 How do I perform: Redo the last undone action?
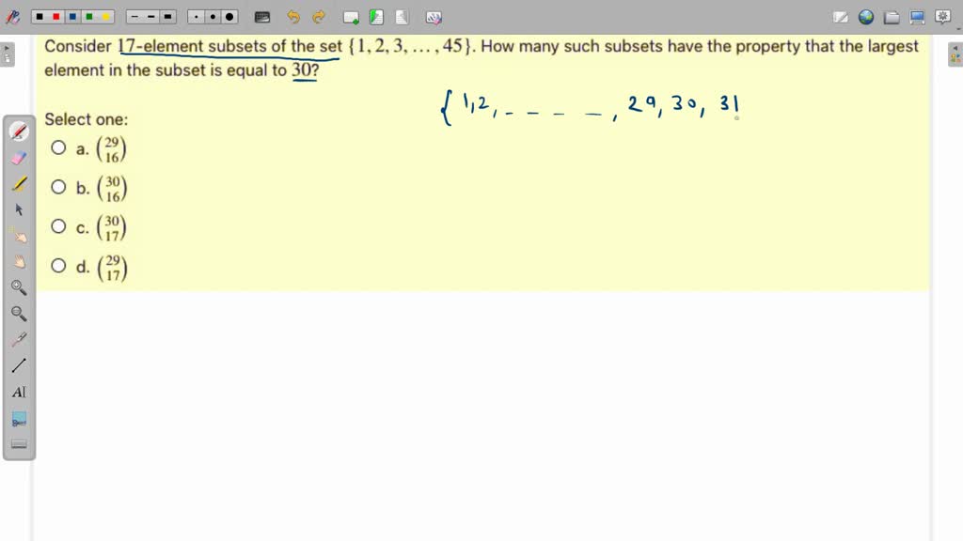click(x=319, y=16)
